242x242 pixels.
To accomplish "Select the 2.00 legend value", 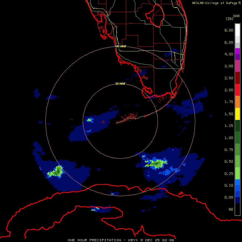I will pos(229,90).
